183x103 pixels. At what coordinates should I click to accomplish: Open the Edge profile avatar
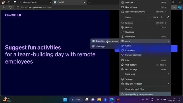[3, 2]
